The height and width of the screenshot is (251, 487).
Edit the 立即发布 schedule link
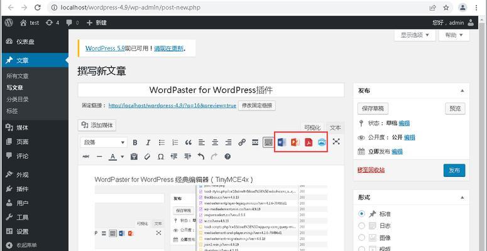point(397,152)
